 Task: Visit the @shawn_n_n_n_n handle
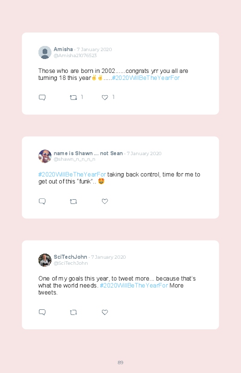74,159
